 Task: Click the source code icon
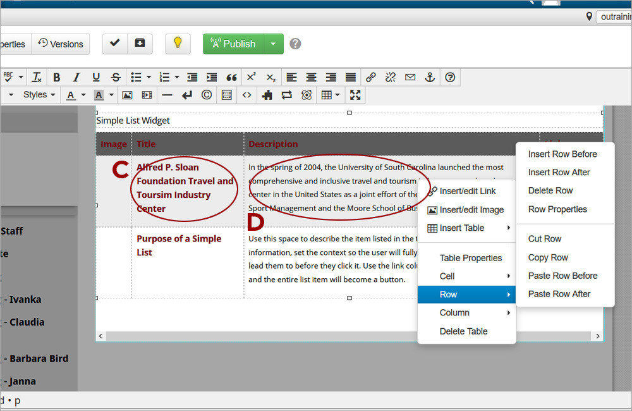coord(247,95)
